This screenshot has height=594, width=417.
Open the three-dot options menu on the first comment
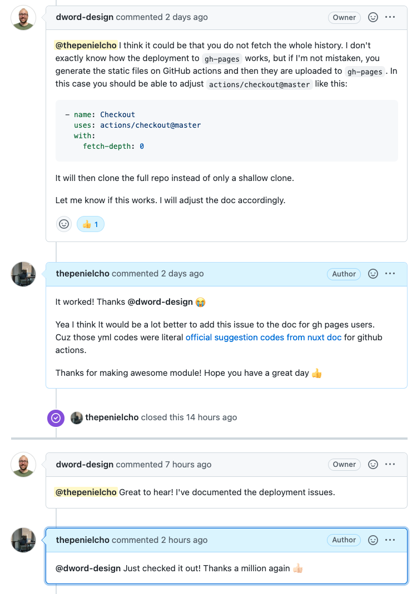click(390, 17)
